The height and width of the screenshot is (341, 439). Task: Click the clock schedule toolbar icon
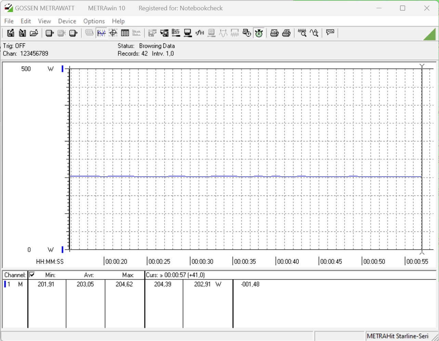pyautogui.click(x=247, y=33)
